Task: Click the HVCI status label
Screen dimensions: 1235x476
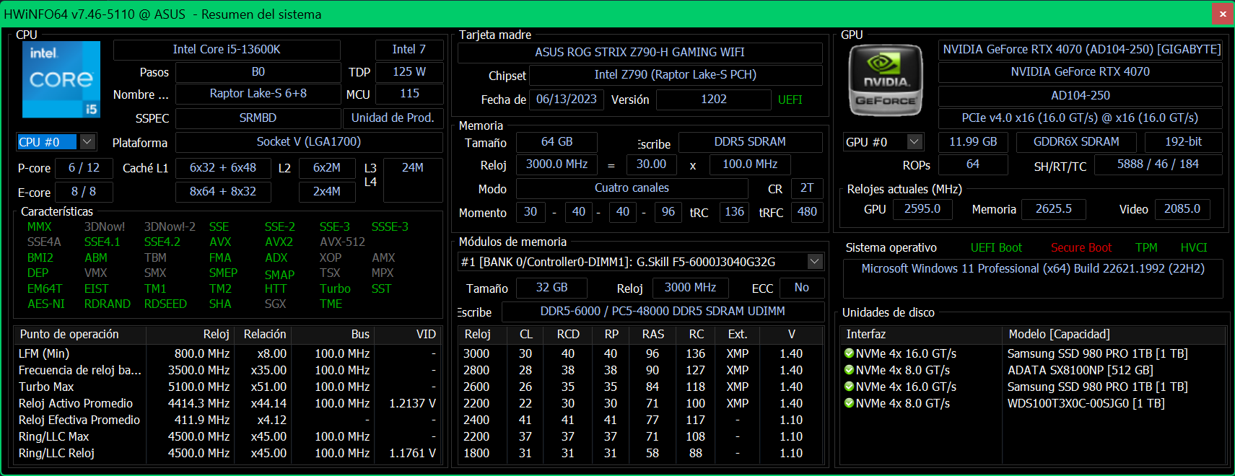Action: pyautogui.click(x=1194, y=248)
